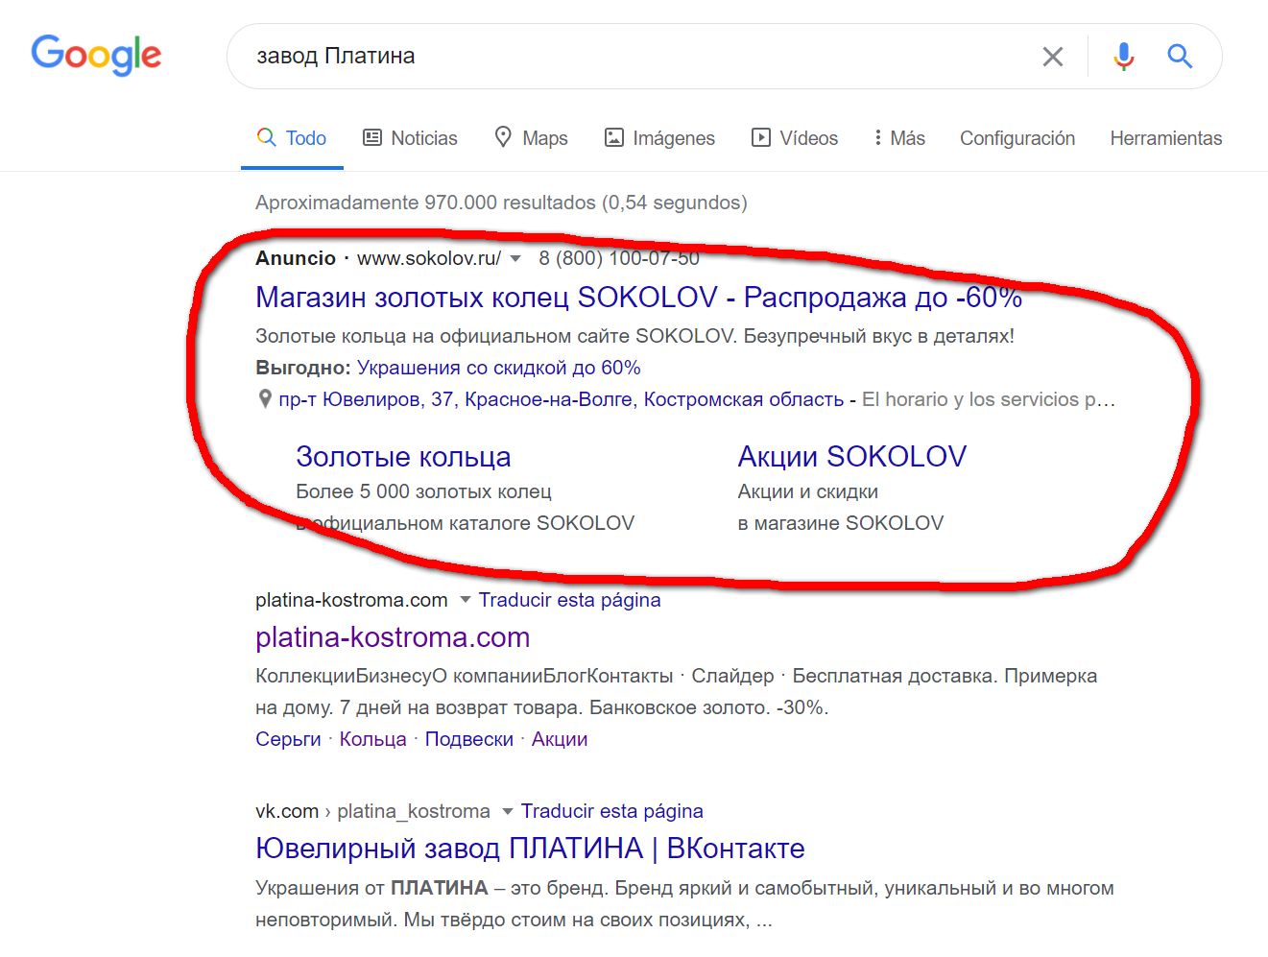Open the Серьги sitelink
Screen dimensions: 1268x957
(x=288, y=739)
